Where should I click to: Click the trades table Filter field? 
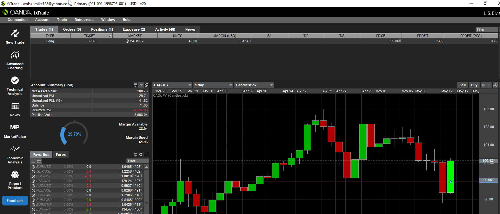pyautogui.click(x=487, y=29)
